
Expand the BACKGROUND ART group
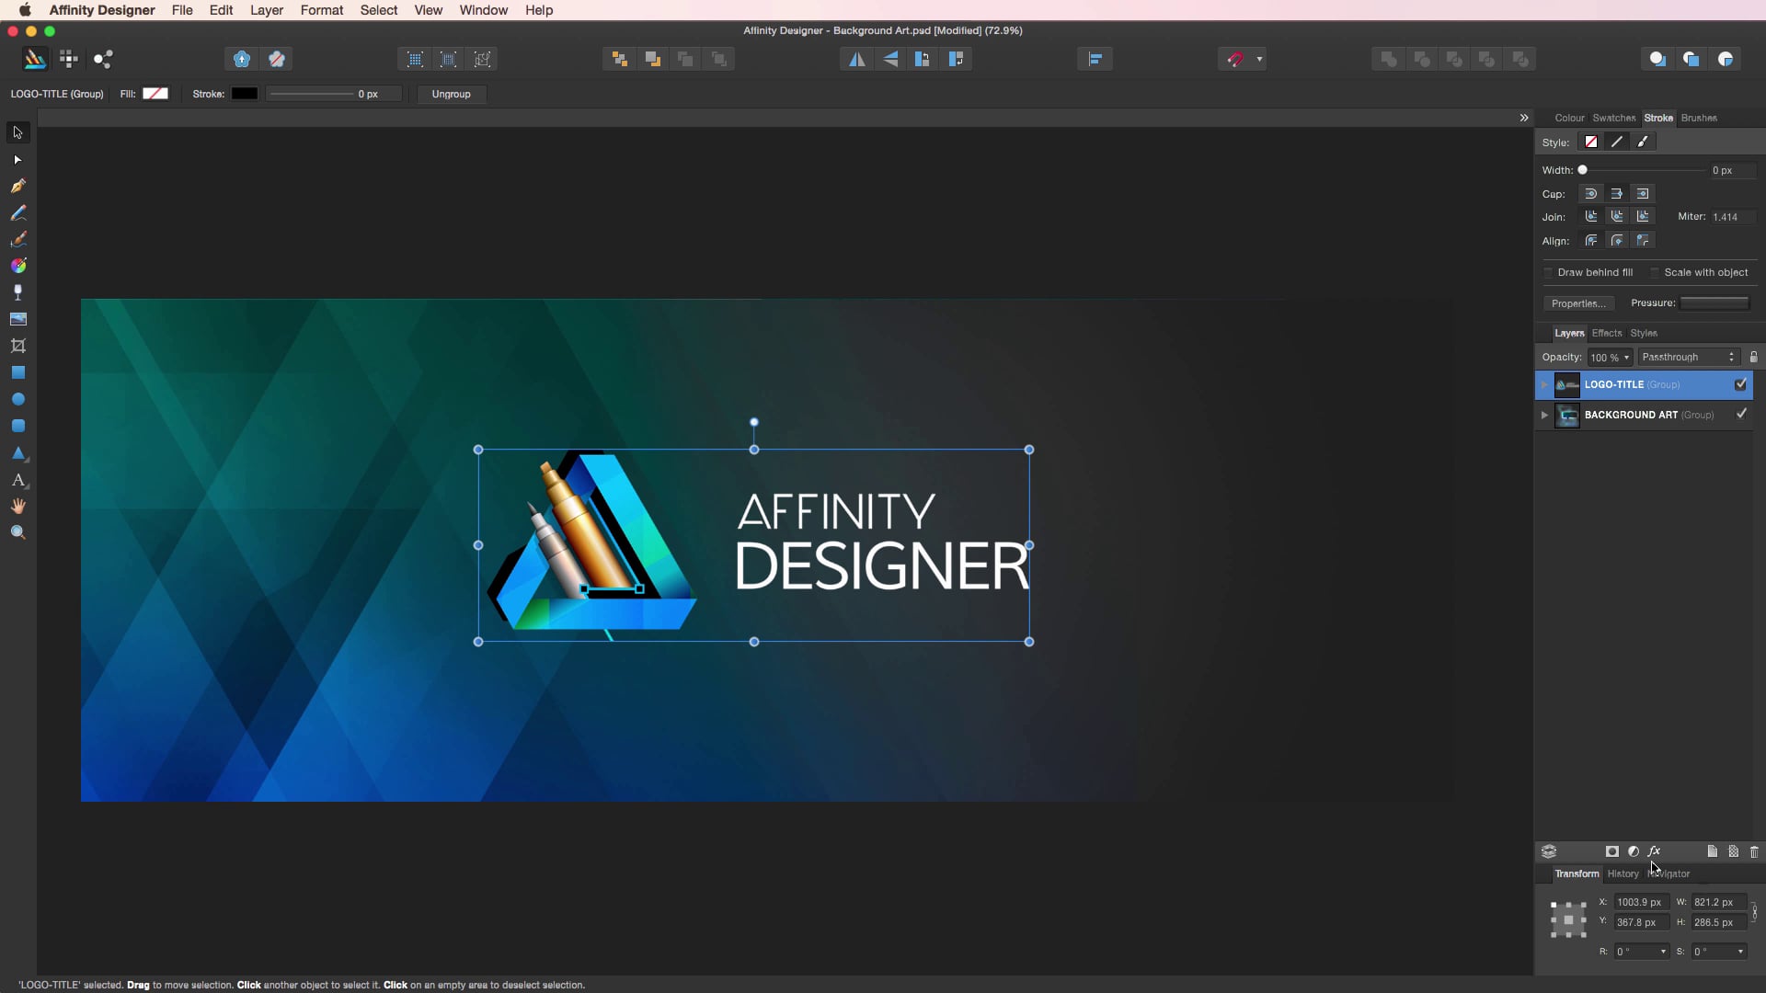(x=1544, y=415)
